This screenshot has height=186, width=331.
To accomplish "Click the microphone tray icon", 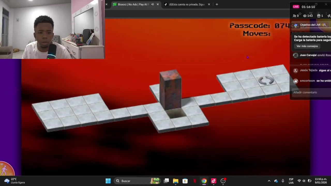I will click(x=283, y=181).
